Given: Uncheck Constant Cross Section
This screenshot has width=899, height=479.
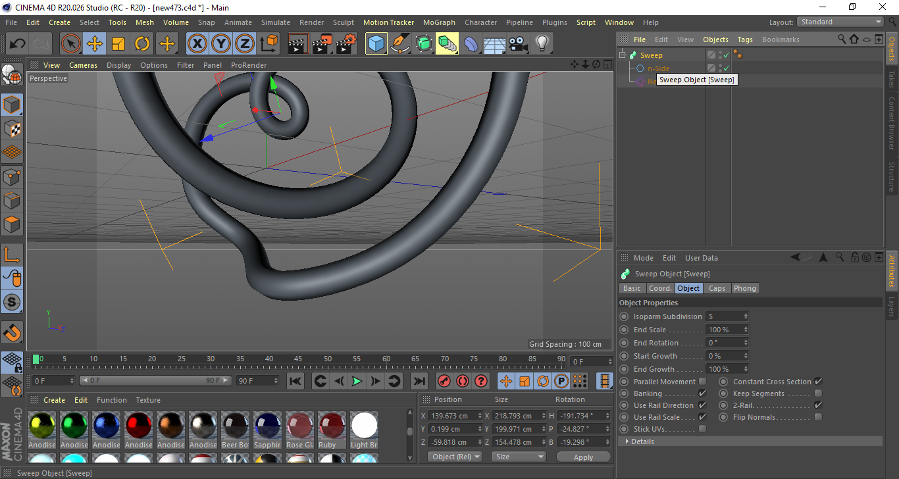Looking at the screenshot, I should click(x=818, y=382).
